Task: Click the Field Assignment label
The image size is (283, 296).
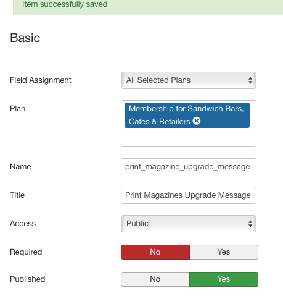Action: tap(41, 80)
